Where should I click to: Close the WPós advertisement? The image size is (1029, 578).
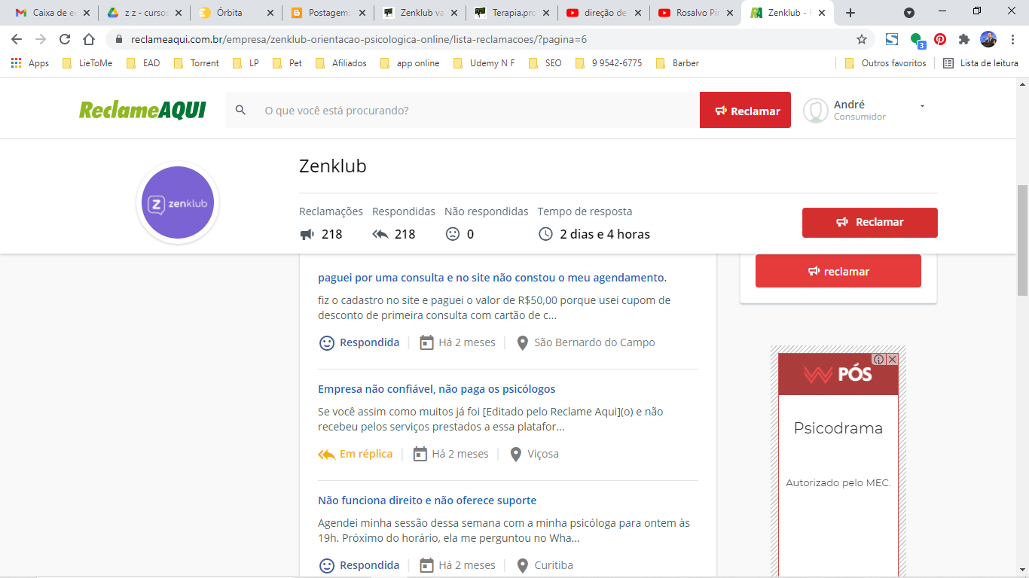point(892,359)
